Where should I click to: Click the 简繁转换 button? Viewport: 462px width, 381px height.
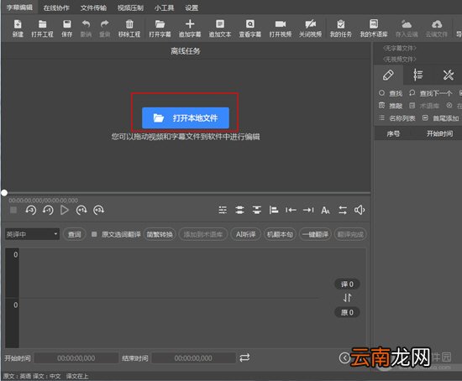click(x=160, y=234)
